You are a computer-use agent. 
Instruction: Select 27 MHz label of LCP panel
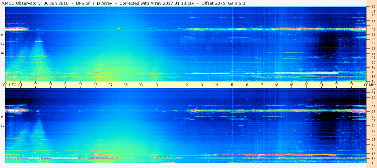(x=373, y=111)
